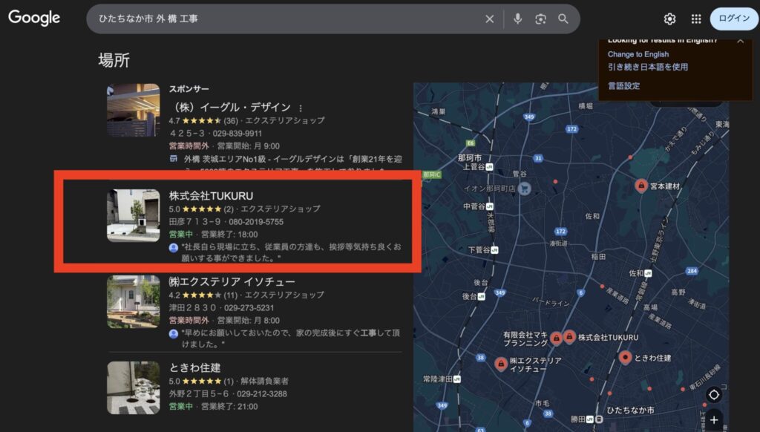Close the language suggestion popup
Image resolution: width=760 pixels, height=432 pixels.
[740, 41]
